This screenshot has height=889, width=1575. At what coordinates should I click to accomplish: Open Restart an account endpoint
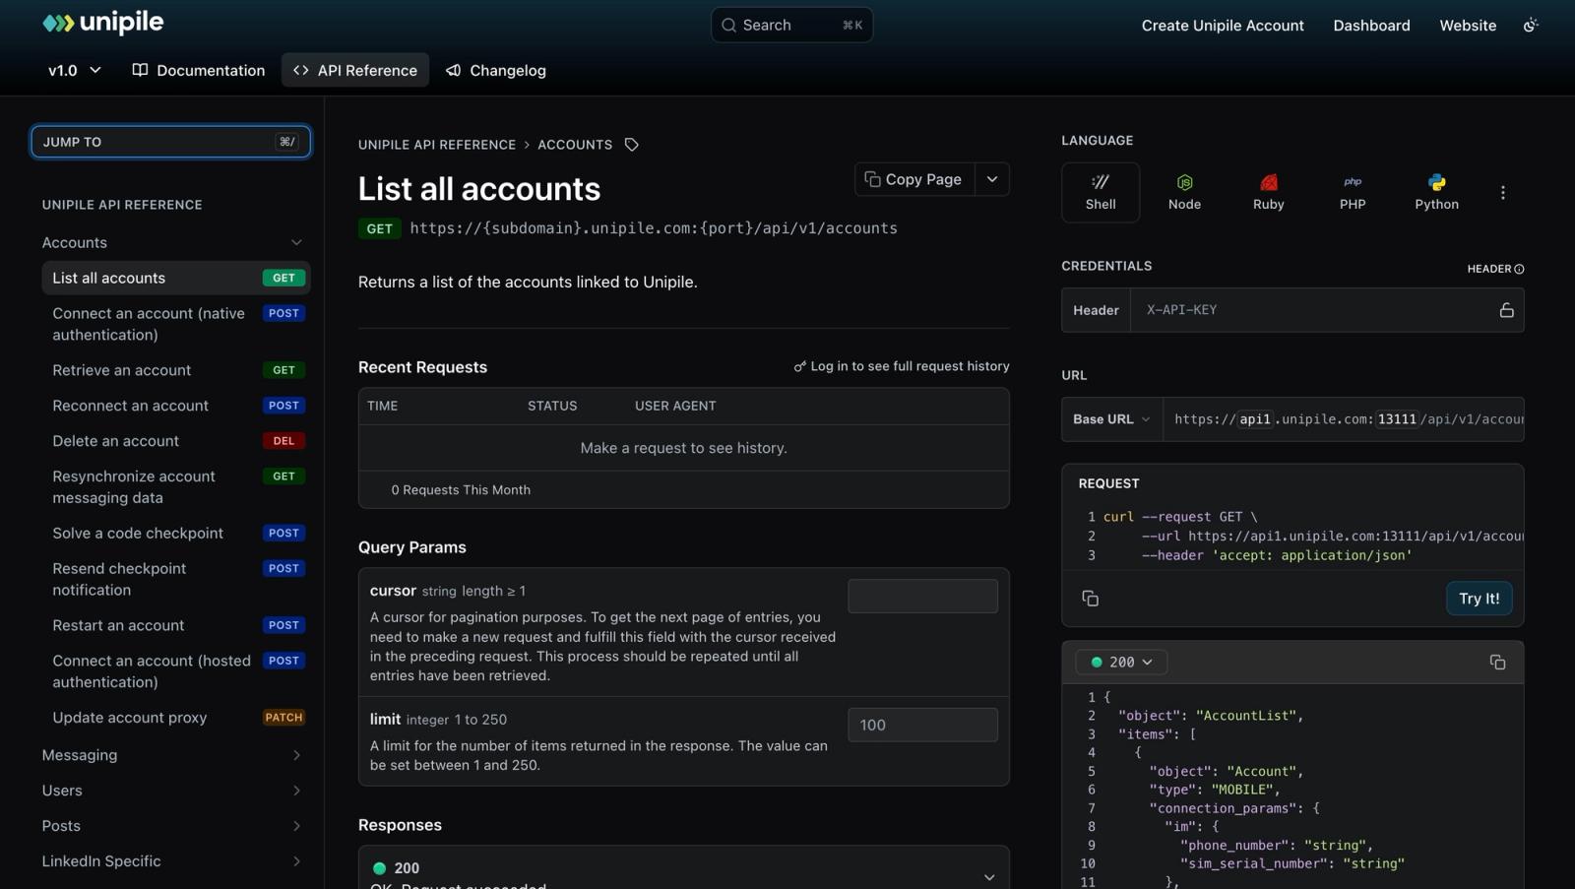(x=176, y=625)
